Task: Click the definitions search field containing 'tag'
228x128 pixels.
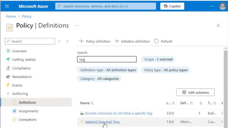Action: 107,59
